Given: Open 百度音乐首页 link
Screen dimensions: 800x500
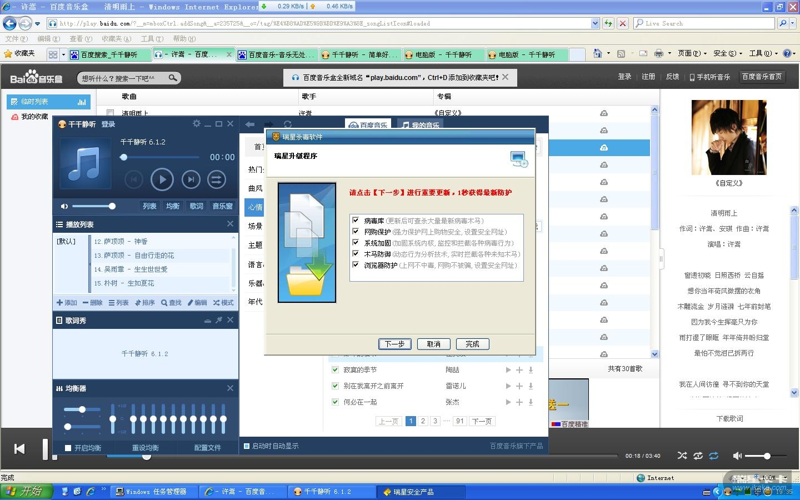Looking at the screenshot, I should pos(762,77).
